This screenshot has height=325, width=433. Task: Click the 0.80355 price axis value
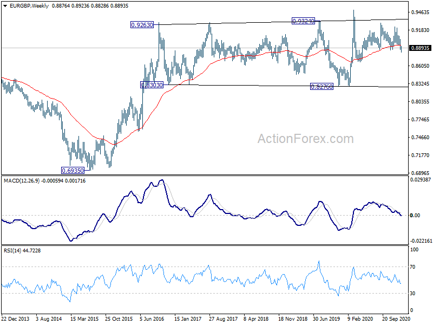(421, 102)
